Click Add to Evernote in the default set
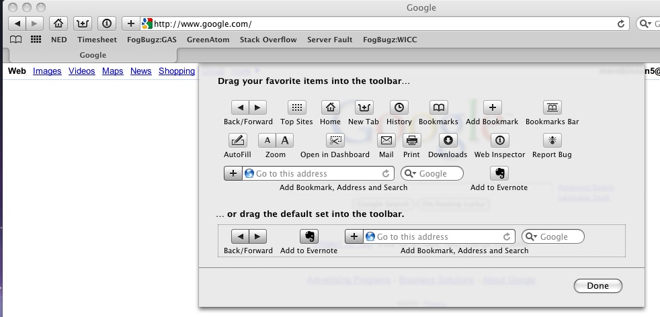The height and width of the screenshot is (317, 660). (309, 236)
